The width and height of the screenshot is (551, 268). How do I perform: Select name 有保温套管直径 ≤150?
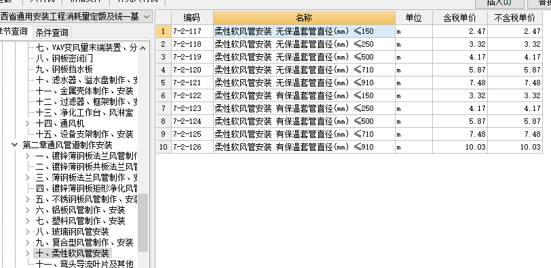[304, 95]
